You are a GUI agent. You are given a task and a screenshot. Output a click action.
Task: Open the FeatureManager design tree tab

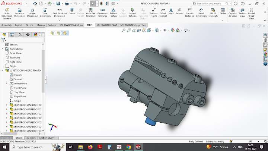[4, 35]
